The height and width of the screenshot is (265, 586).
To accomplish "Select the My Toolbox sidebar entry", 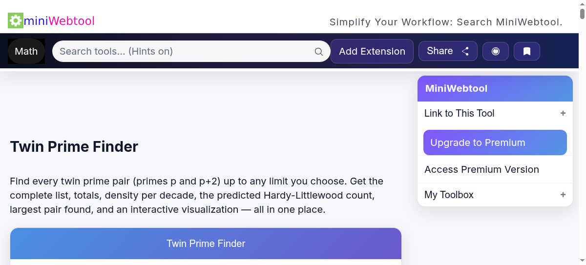I will pos(449,195).
